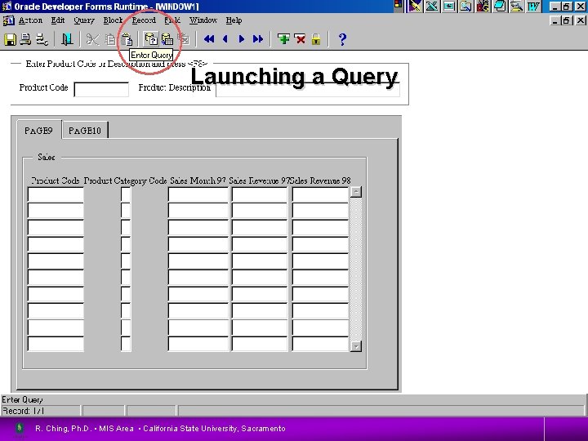This screenshot has height=441, width=588.
Task: Click the Office shortcut bar control icon
Action: pyautogui.click(x=398, y=5)
